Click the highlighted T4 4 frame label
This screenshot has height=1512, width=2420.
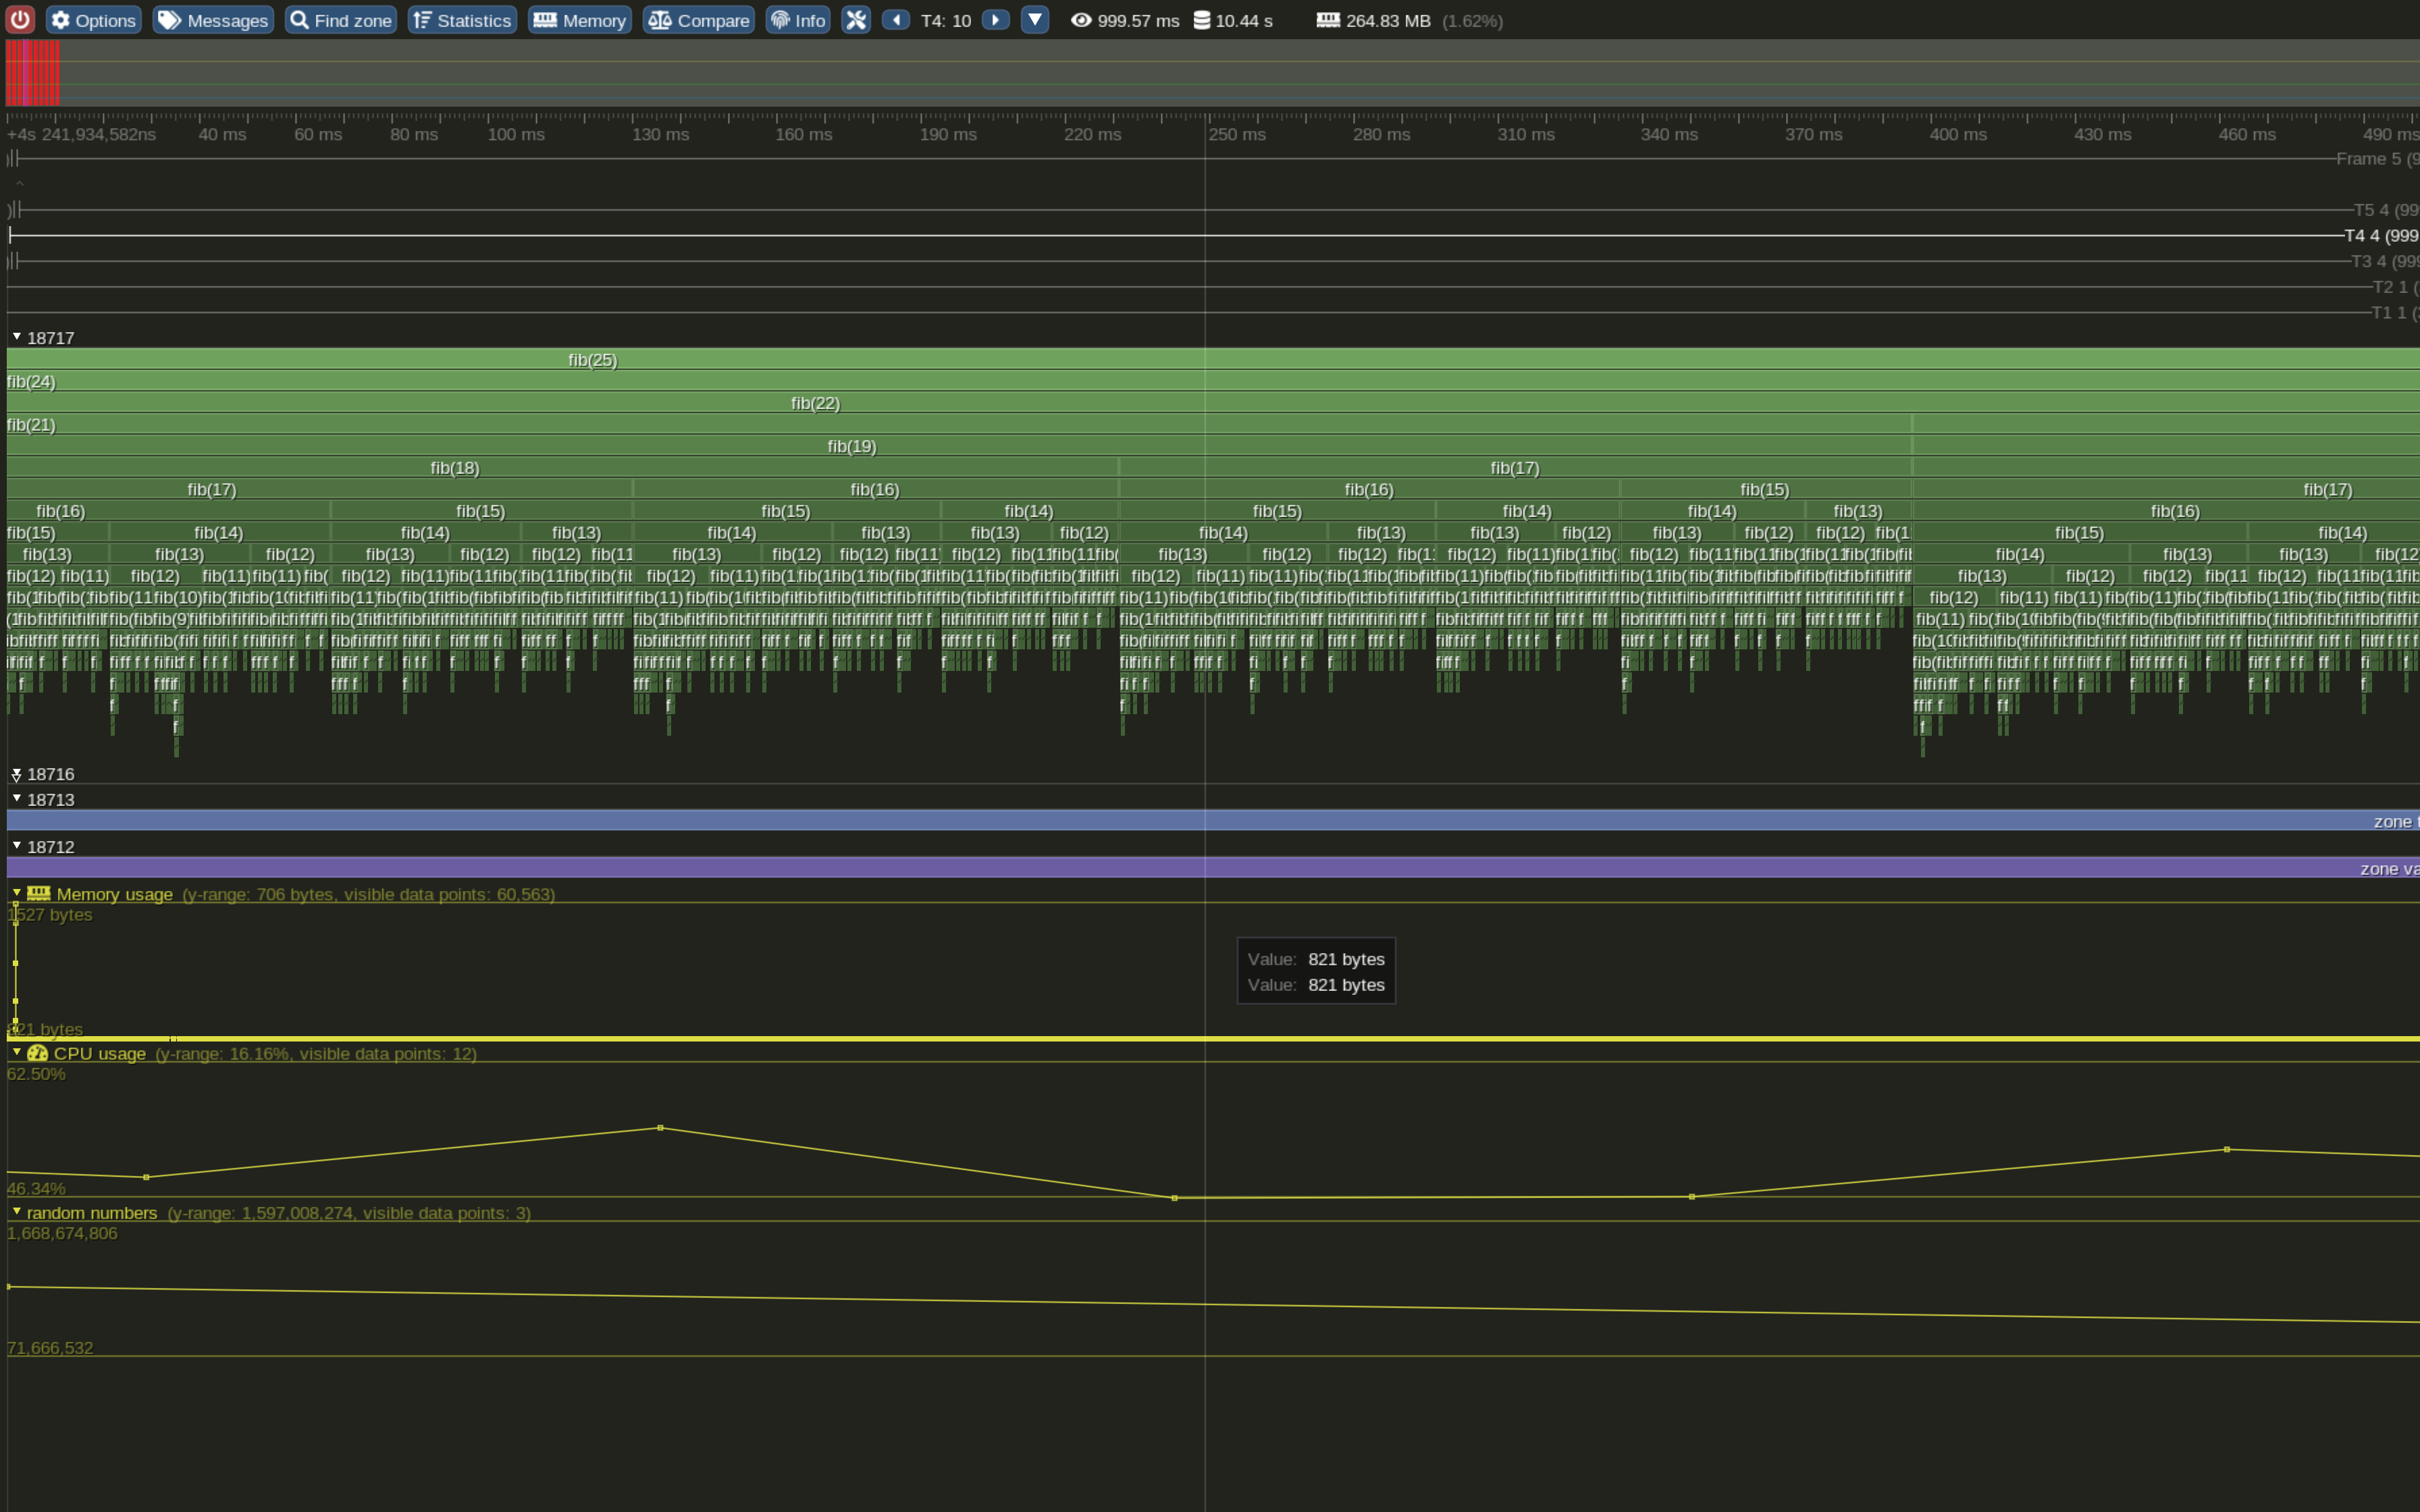click(2382, 236)
